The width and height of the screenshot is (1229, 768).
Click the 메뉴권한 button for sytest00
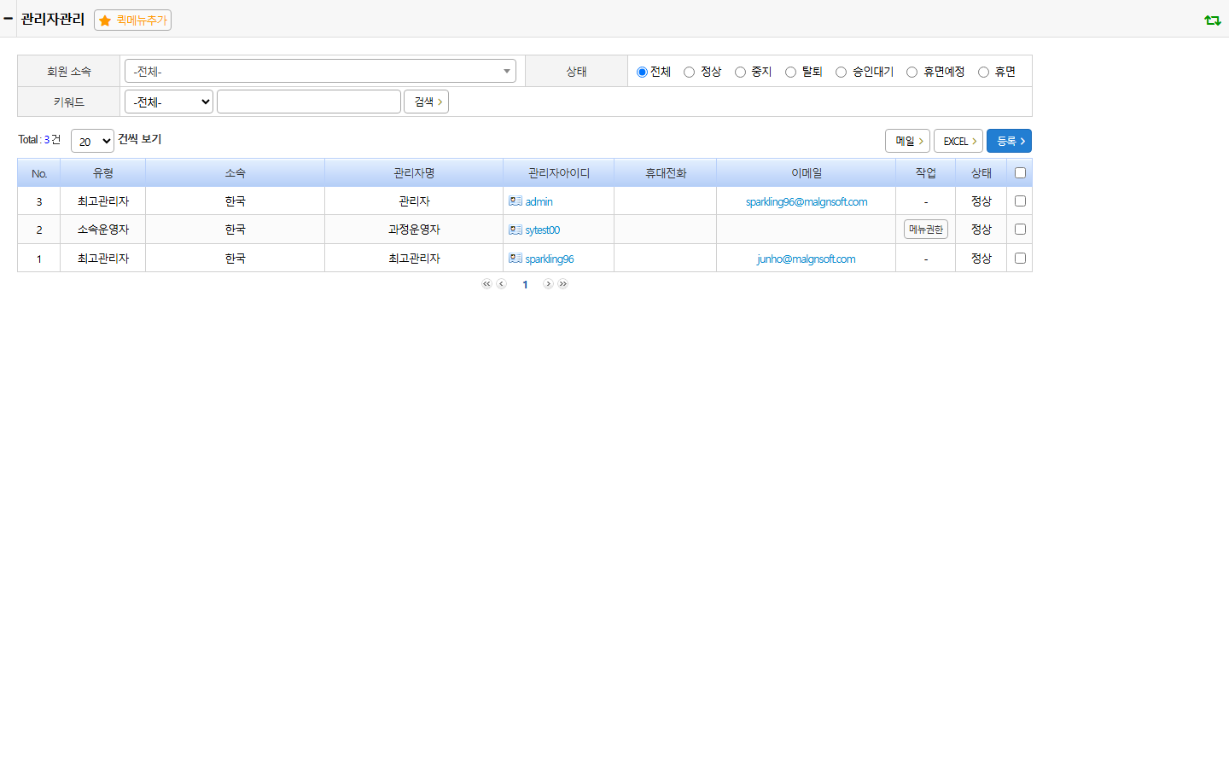[x=926, y=230]
